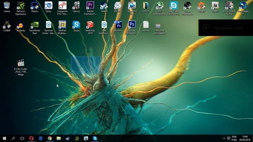Select the SketchUp 2015 shortcut

(x=90, y=28)
